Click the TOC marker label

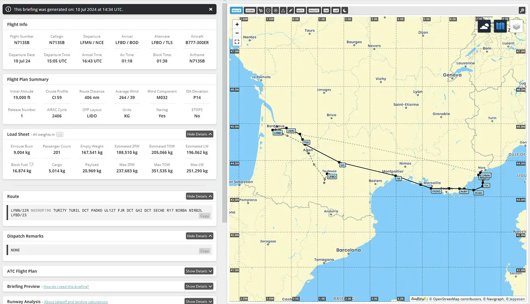pyautogui.click(x=487, y=185)
